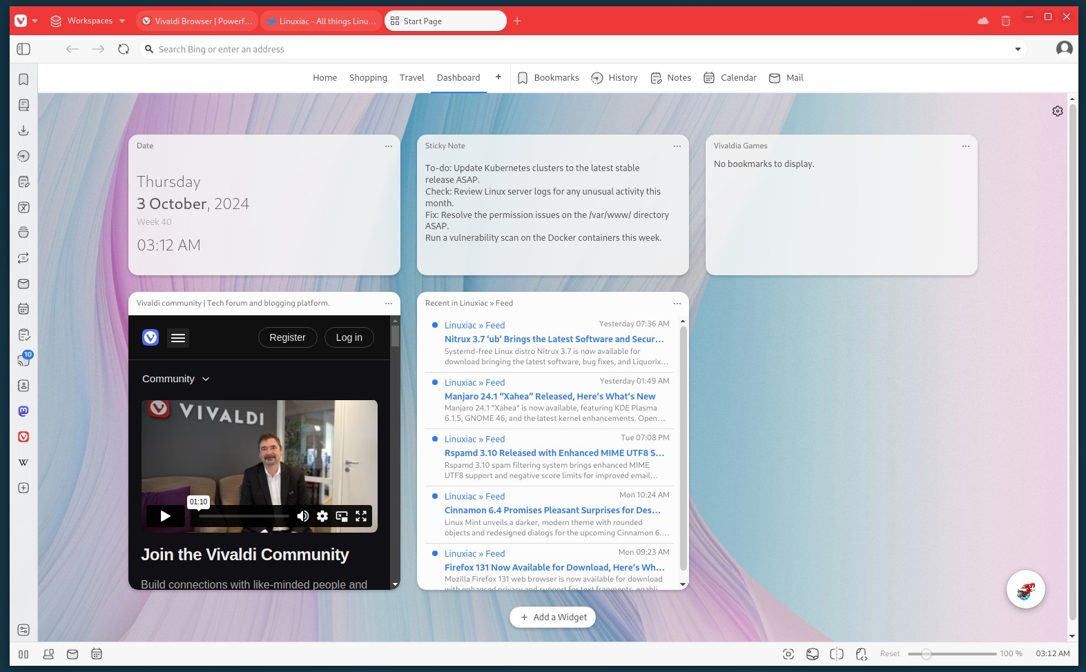1086x672 pixels.
Task: Open Start Page settings gear
Action: pos(1058,111)
